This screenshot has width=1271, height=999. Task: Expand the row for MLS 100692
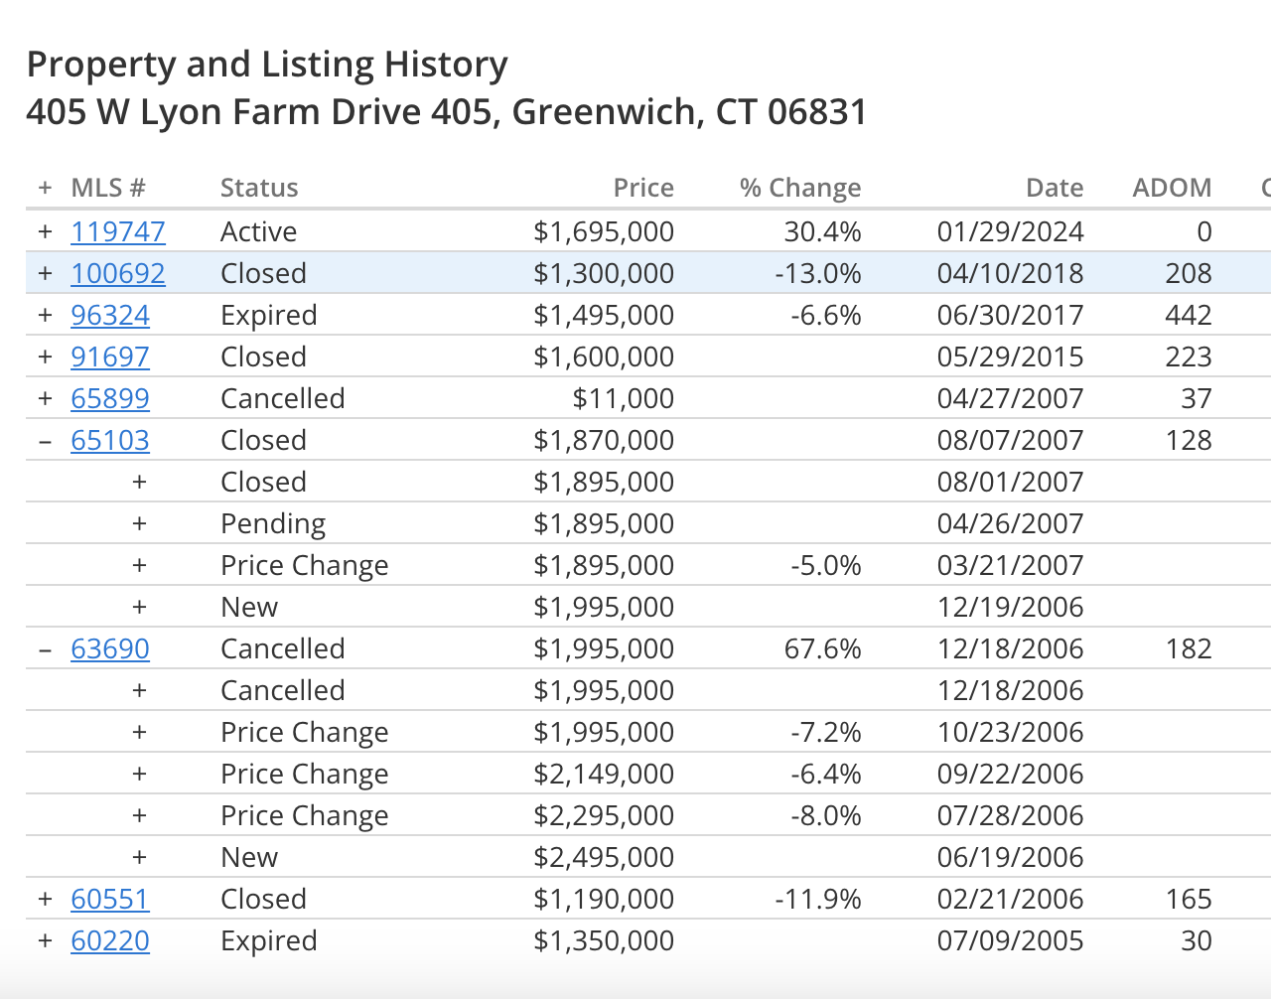pos(45,273)
